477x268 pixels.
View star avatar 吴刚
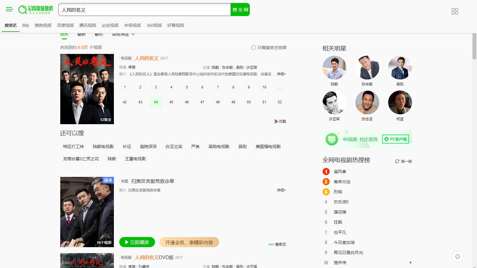[x=400, y=68]
